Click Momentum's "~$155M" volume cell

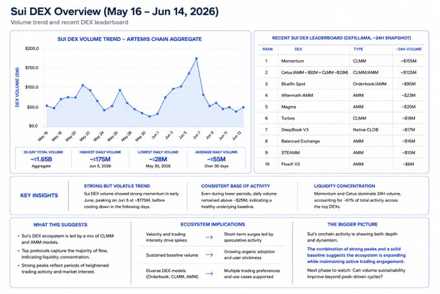point(408,61)
